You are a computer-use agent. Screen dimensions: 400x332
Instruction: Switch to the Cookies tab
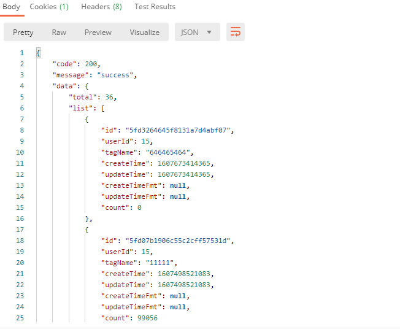[x=49, y=7]
